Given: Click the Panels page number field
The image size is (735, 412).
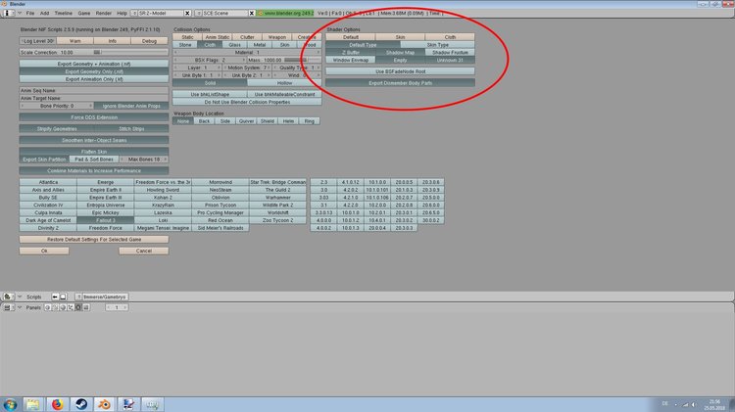Looking at the screenshot, I should point(117,307).
